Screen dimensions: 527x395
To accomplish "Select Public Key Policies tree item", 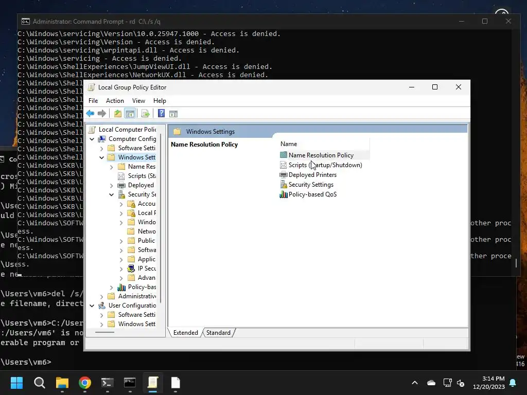I will (142, 241).
